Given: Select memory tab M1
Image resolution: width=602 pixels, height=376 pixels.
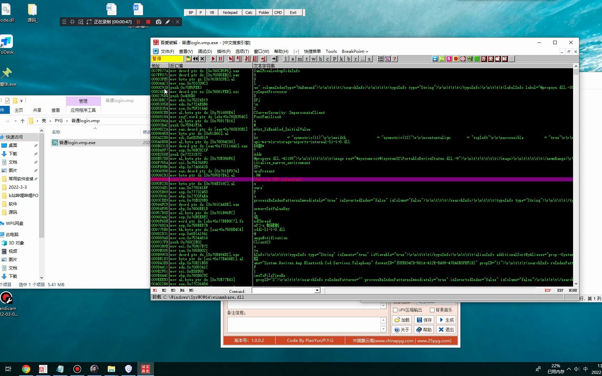Looking at the screenshot, I should 155,290.
